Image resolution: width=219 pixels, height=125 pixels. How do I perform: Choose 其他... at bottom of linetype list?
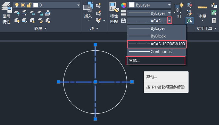tap(156, 61)
